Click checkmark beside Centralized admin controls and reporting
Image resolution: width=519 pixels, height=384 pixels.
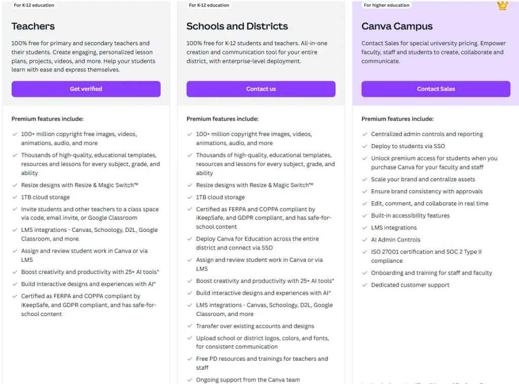[x=364, y=134]
